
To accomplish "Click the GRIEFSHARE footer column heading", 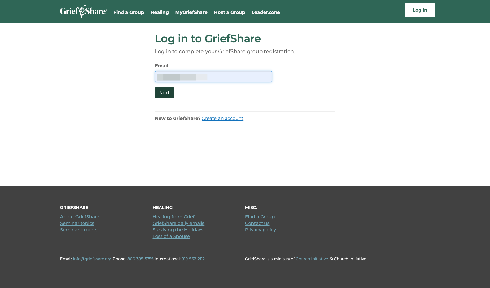I will [x=74, y=207].
